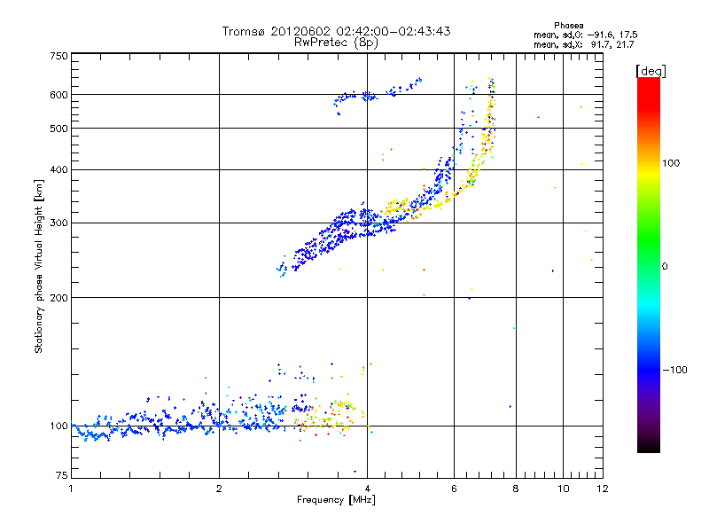Click the '-100' label beside the colorbar
709x532 pixels.
pos(675,370)
